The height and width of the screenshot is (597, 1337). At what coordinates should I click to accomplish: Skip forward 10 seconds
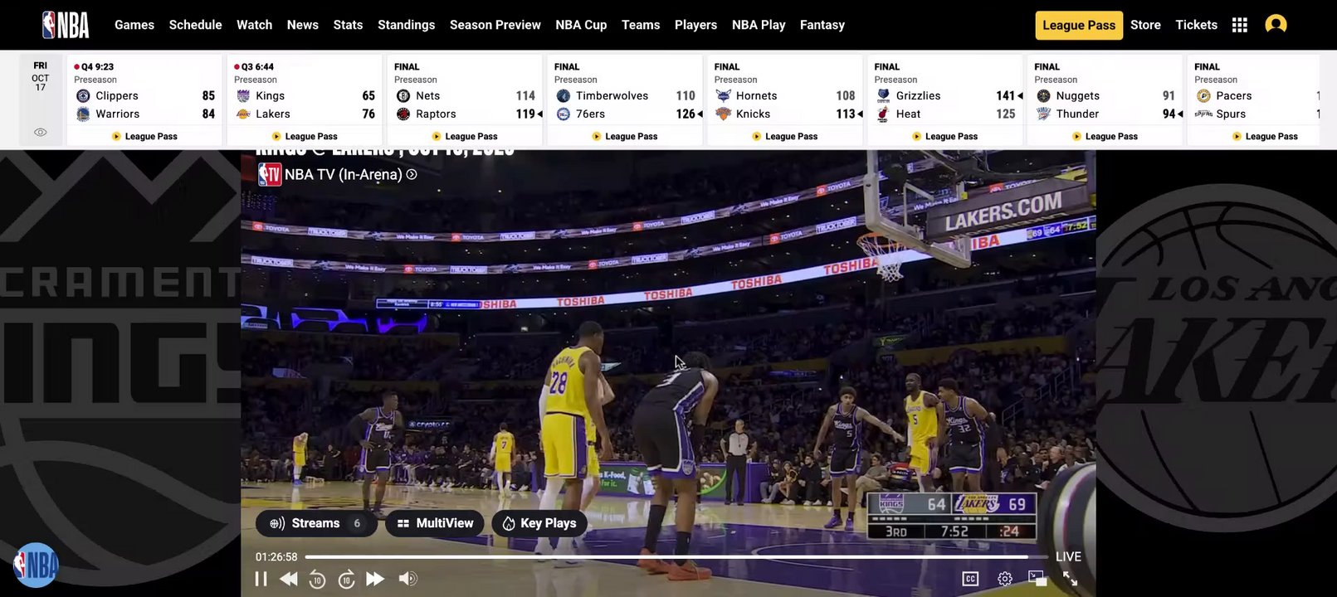[347, 579]
